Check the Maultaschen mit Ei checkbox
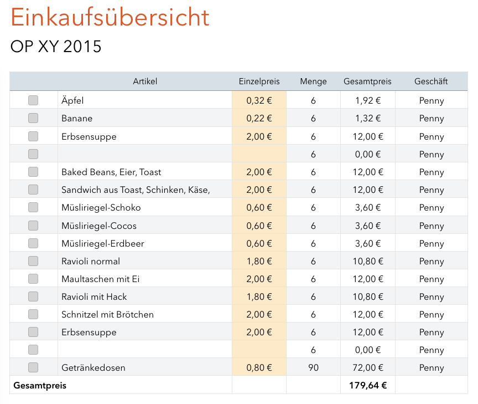 coord(33,279)
